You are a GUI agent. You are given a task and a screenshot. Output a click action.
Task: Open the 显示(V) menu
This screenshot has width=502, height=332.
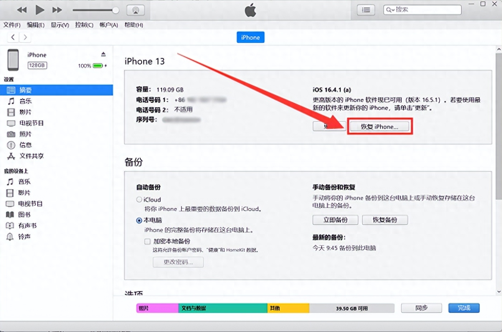coord(60,25)
